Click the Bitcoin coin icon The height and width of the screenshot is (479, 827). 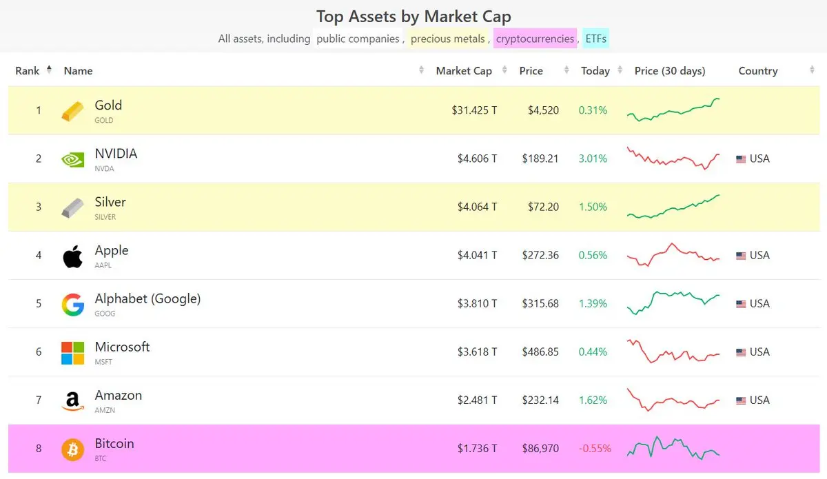pyautogui.click(x=72, y=449)
